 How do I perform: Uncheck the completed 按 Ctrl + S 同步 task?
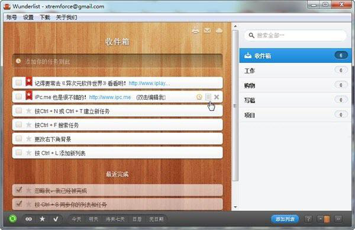pos(19,204)
